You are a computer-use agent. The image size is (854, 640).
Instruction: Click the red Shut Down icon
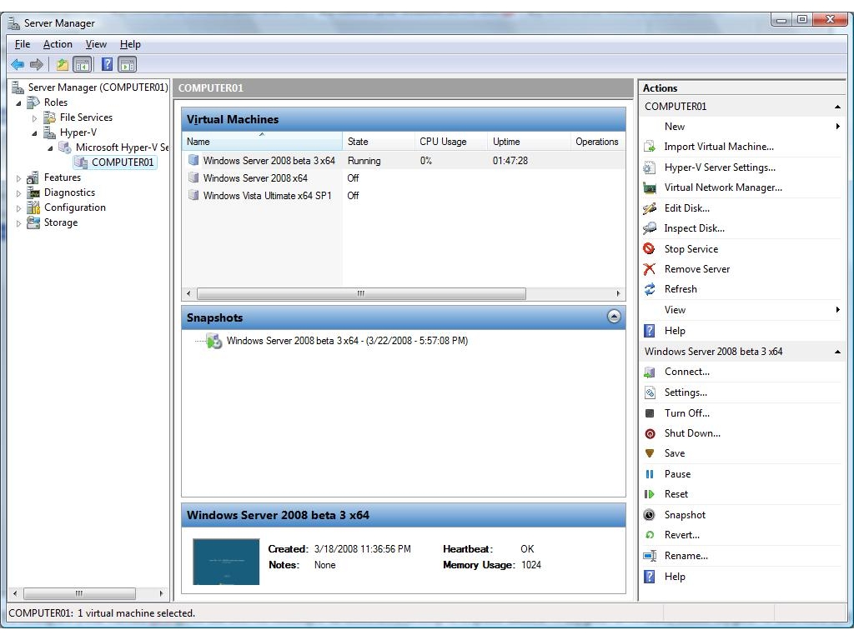[x=649, y=433]
